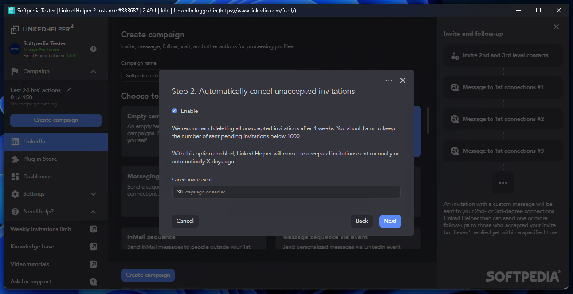
Task: Click the LinkedIn logo icon in sidebar
Action: pyautogui.click(x=15, y=142)
